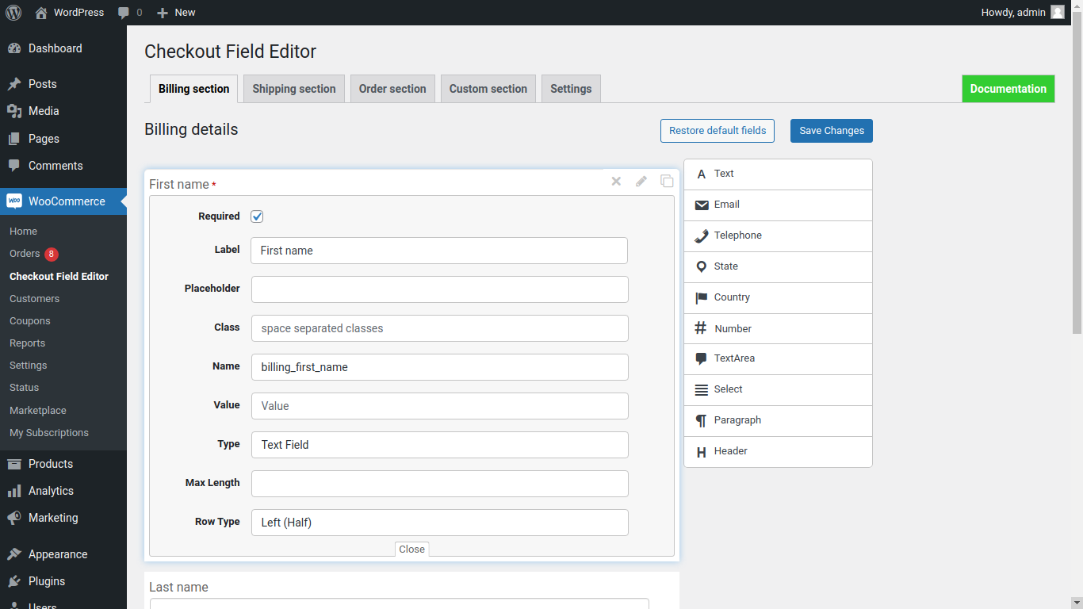Add a Header field type
This screenshot has height=609, width=1083.
point(778,452)
